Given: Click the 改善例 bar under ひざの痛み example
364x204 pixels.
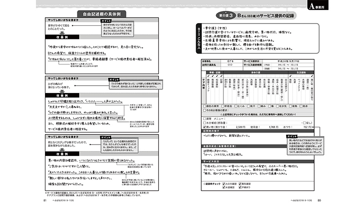Looking at the screenshot, I should (x=62, y=95).
